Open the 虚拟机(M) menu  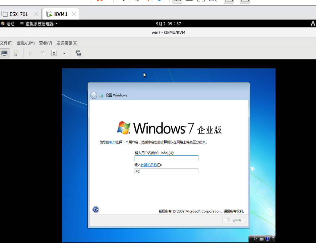click(x=26, y=43)
